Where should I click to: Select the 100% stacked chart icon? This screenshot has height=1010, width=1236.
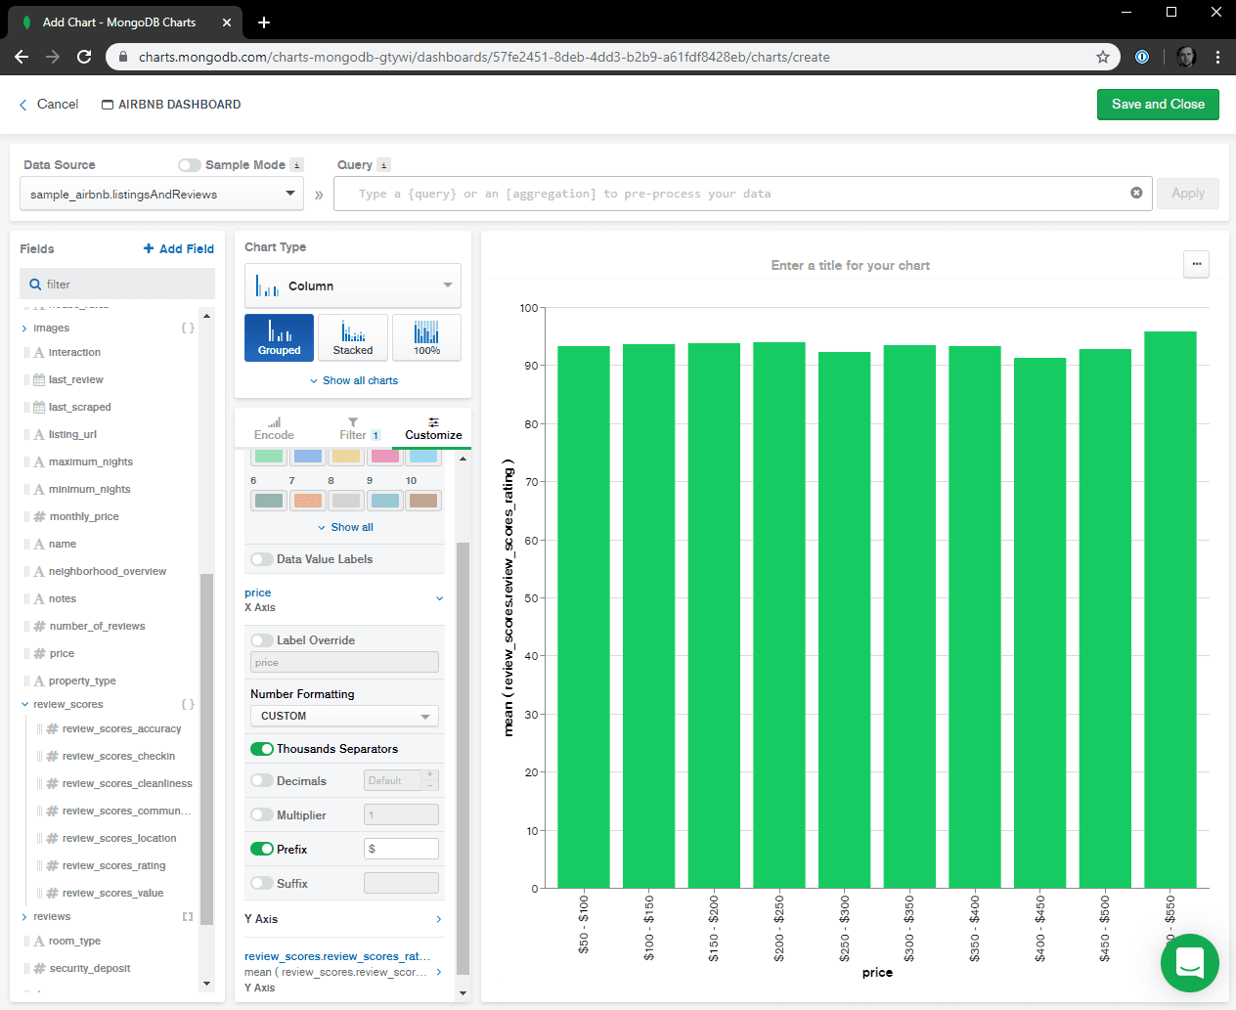pos(426,337)
